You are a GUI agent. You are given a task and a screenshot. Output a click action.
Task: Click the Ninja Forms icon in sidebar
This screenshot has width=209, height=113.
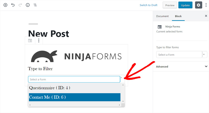(160, 27)
